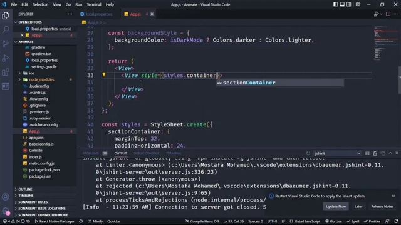Open the Source Control view

point(6,44)
